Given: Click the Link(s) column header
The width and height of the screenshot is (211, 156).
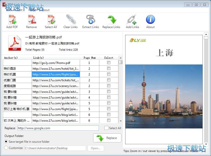Looking at the screenshot, I should click(x=56, y=58).
